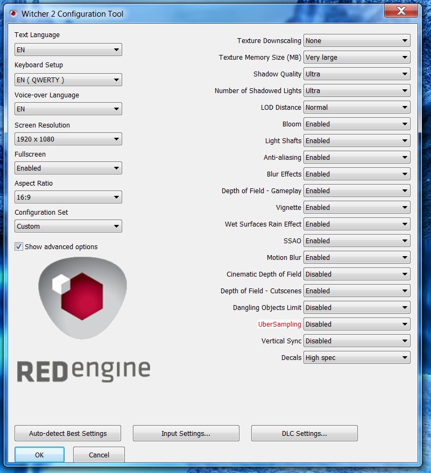This screenshot has height=473, width=431.
Task: Change the Bloom setting dropdown
Action: (x=357, y=124)
